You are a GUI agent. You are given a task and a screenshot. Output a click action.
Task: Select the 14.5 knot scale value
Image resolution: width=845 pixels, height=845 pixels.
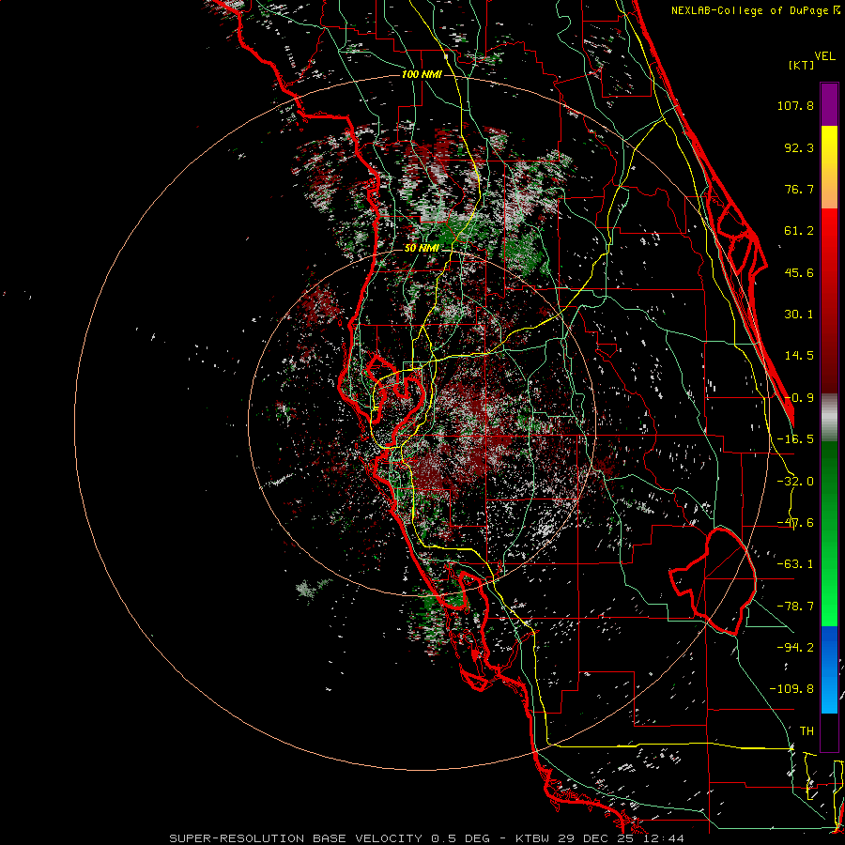799,356
